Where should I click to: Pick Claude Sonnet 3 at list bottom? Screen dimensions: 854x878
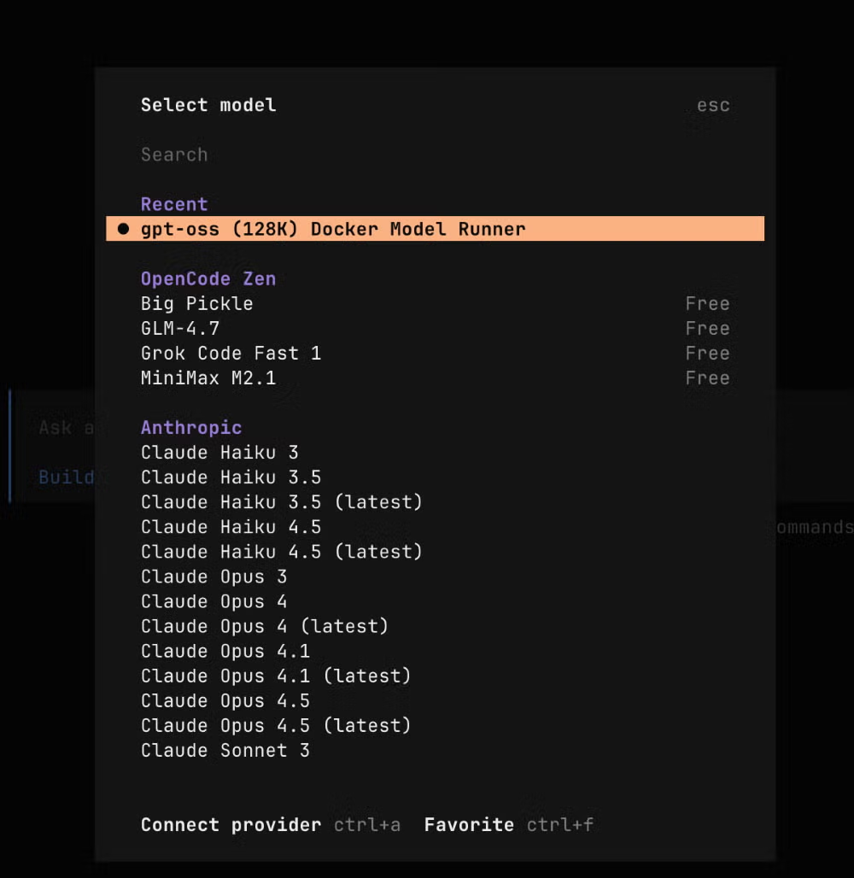225,750
